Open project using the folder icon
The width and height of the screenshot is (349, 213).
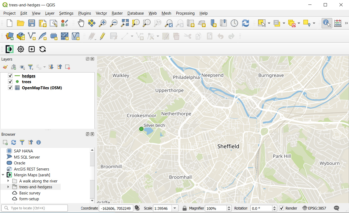[x=21, y=23]
